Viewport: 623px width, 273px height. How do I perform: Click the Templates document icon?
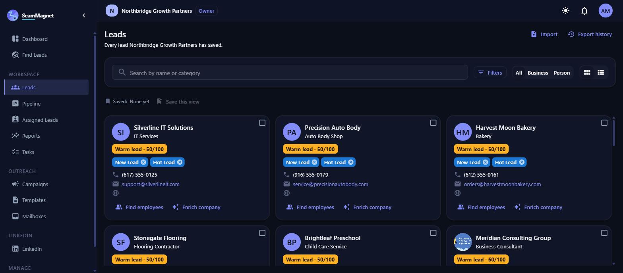(15, 200)
